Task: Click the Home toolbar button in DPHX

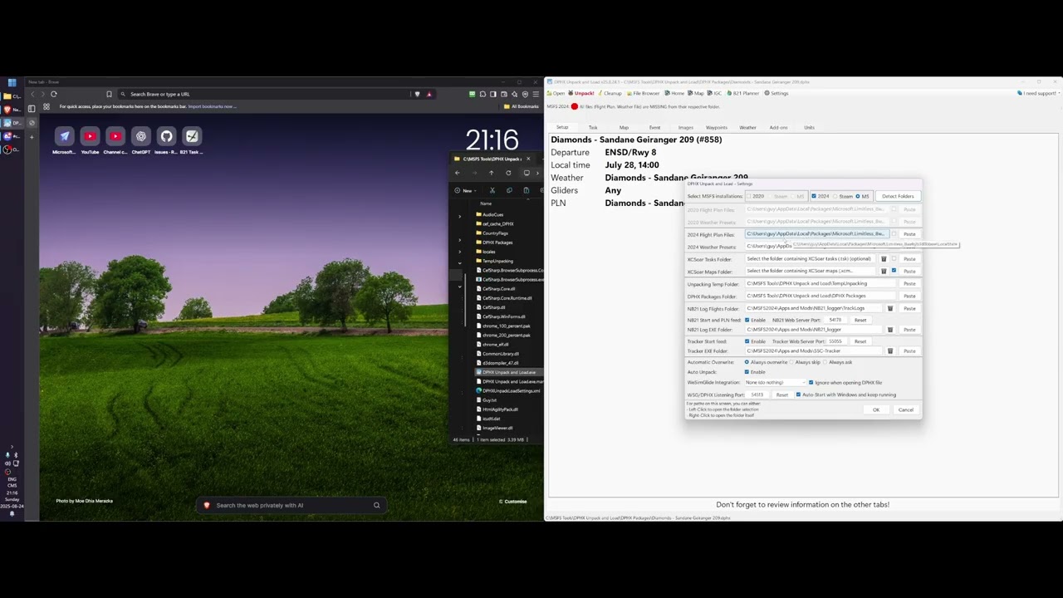Action: 674,93
